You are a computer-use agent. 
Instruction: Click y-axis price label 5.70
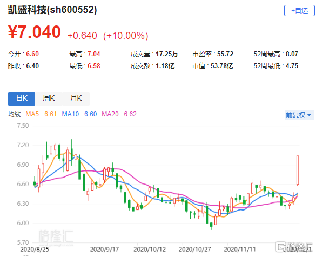click(x=23, y=242)
